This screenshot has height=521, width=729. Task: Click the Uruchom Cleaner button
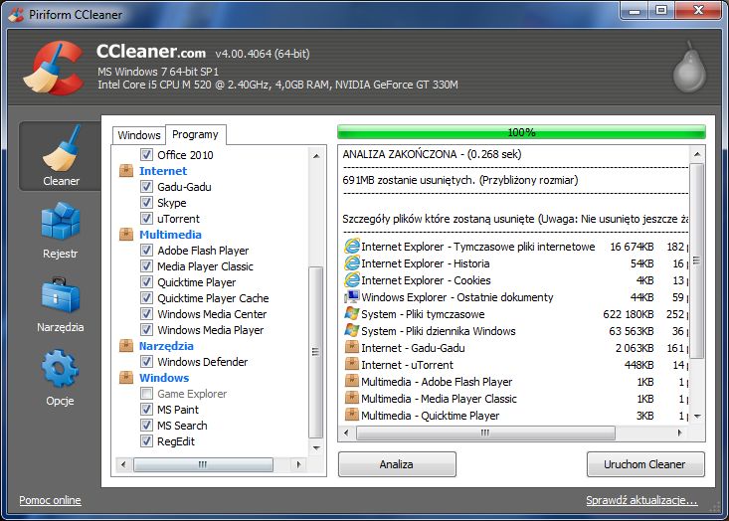coord(645,464)
